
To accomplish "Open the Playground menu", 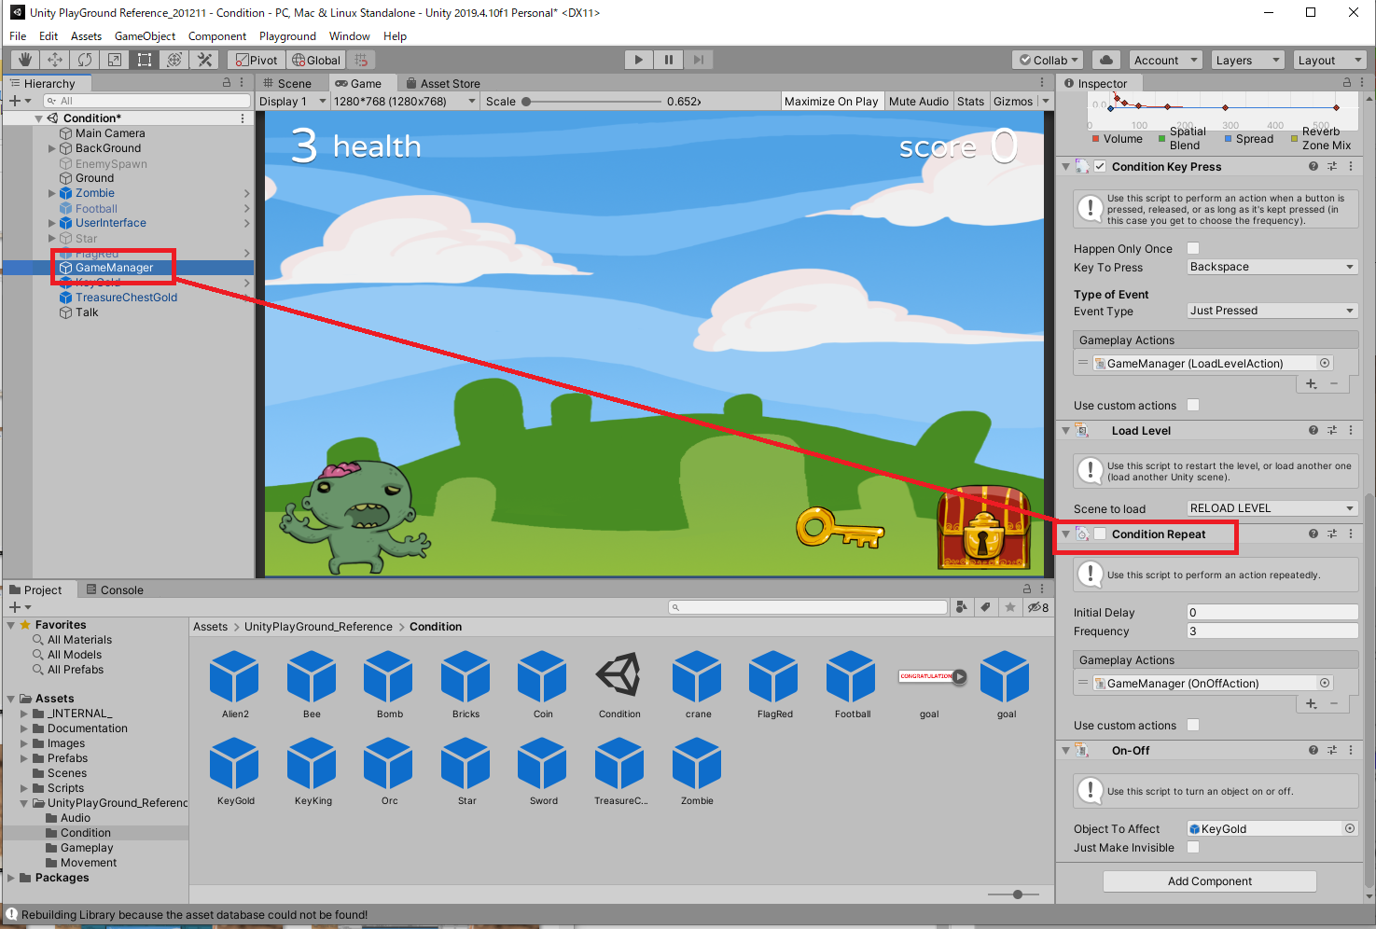I will pos(287,36).
